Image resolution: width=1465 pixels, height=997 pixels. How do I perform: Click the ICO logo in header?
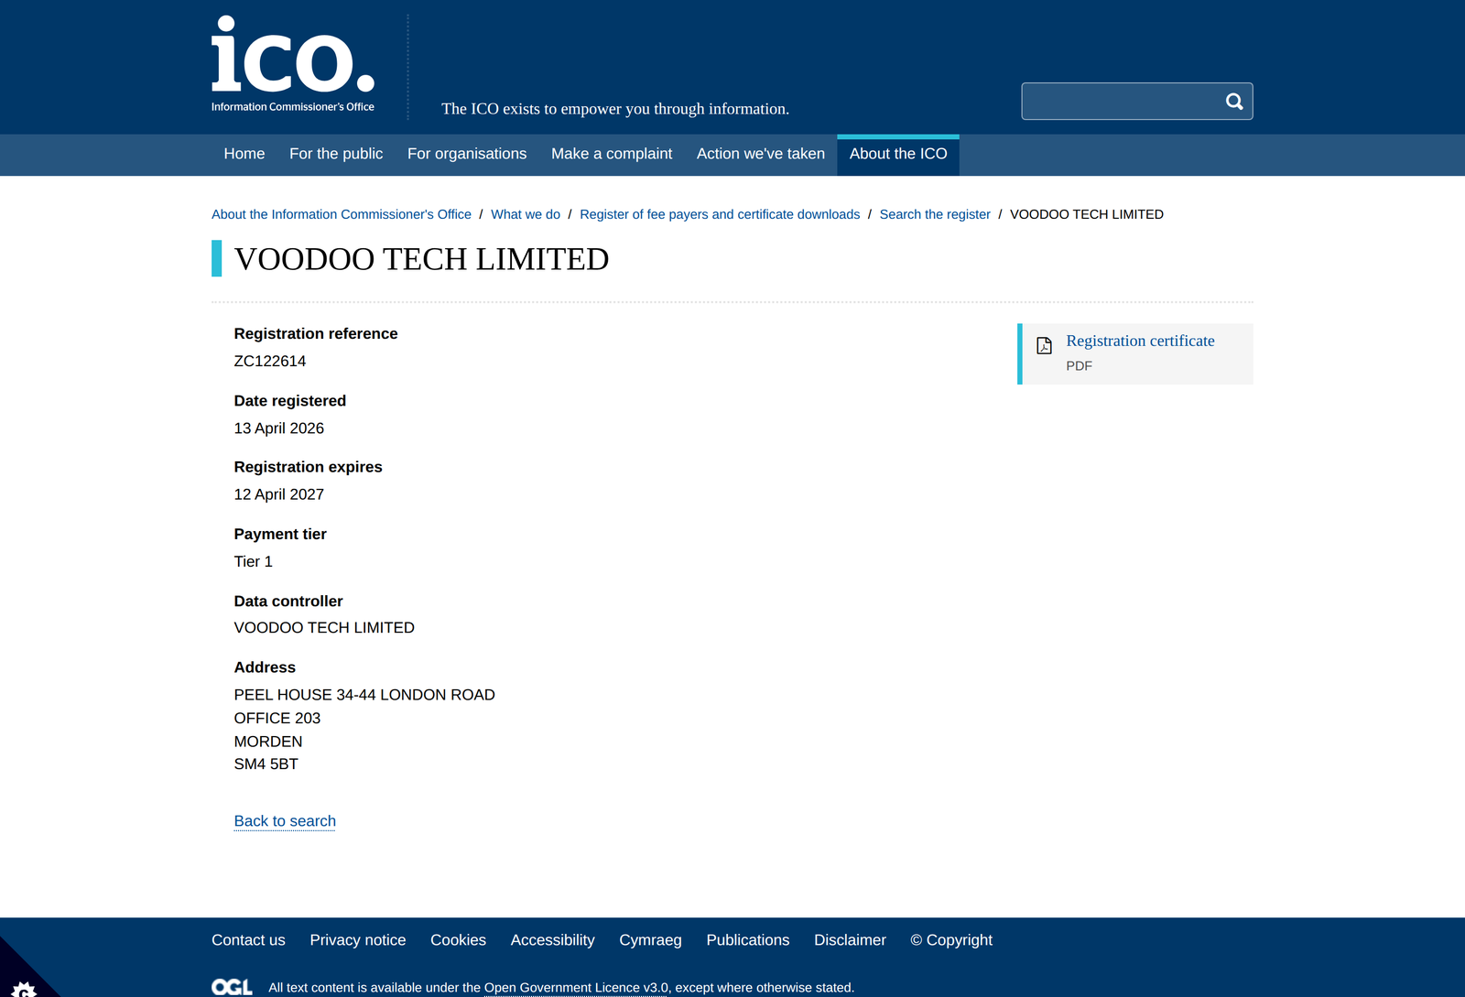(293, 64)
